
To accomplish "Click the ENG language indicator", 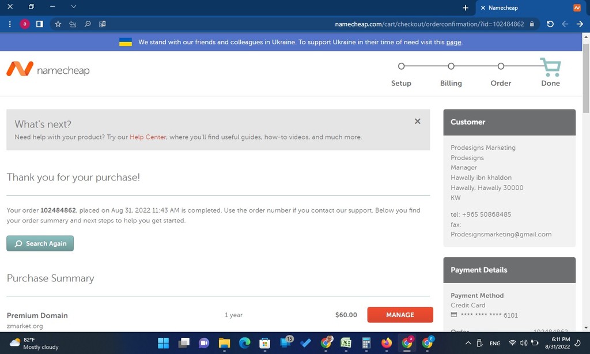I will coord(495,344).
